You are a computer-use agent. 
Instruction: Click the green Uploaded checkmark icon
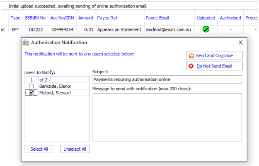[x=206, y=29]
